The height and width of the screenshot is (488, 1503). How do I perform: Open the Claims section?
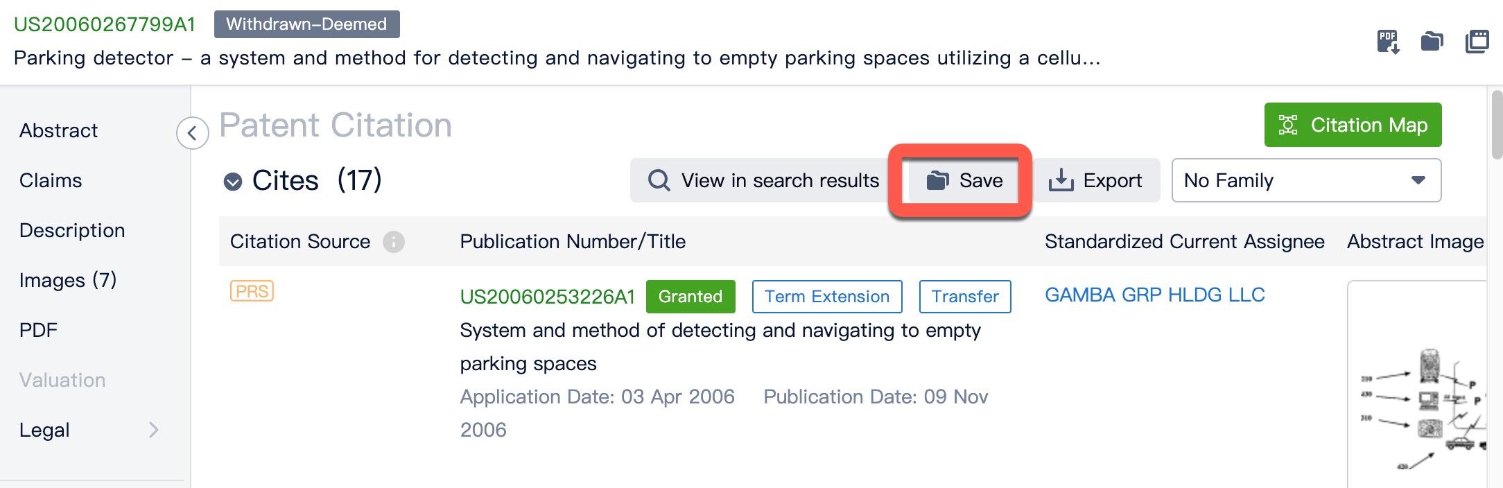click(51, 180)
